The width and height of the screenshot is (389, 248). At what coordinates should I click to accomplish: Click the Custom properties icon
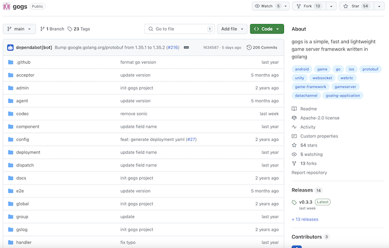pos(294,136)
